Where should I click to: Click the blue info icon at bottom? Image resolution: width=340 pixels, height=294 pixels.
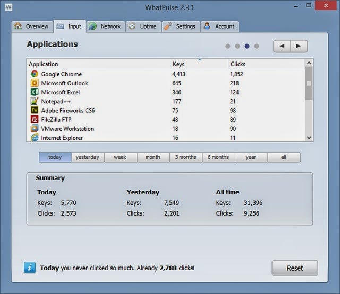30,268
